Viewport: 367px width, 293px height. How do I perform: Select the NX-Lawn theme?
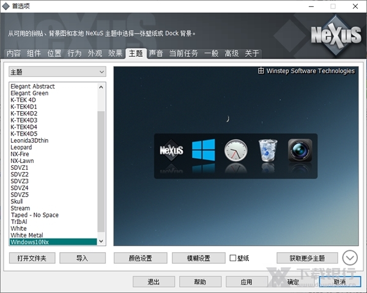(x=53, y=161)
